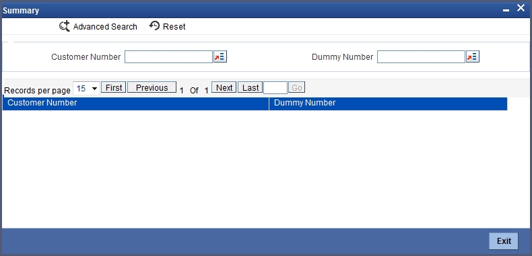Focus the Dummy Number search field

click(x=421, y=57)
